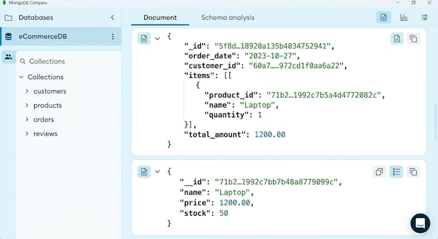Click the MongoDB Compass leaf logo
Image resolution: width=438 pixels, height=239 pixels.
4,3
